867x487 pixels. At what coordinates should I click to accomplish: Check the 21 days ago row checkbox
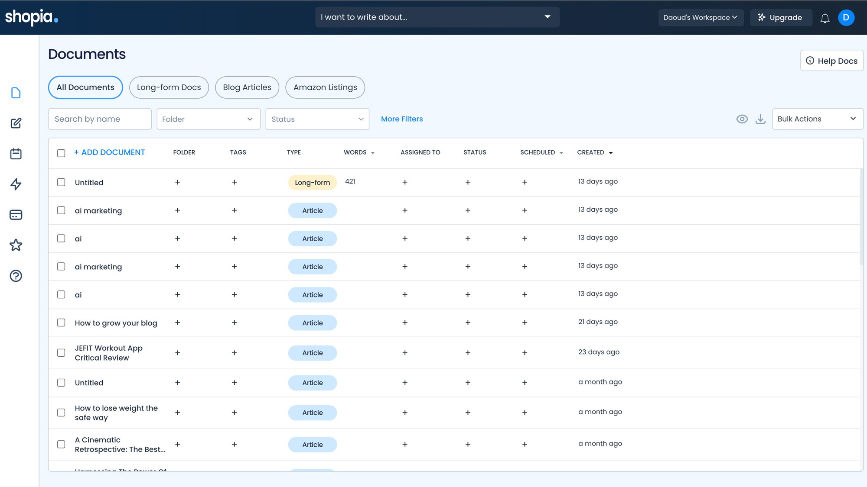[x=61, y=323]
